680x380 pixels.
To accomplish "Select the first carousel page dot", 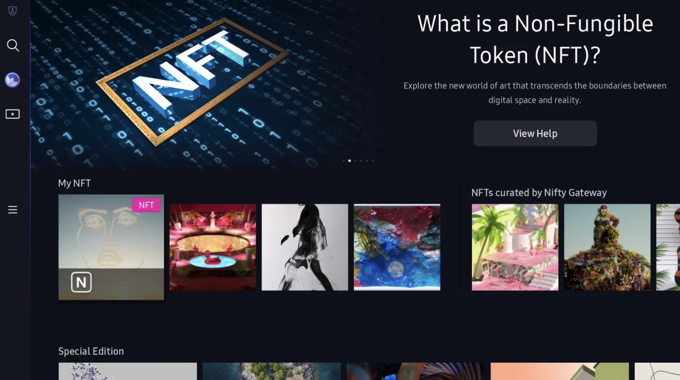I will (344, 161).
